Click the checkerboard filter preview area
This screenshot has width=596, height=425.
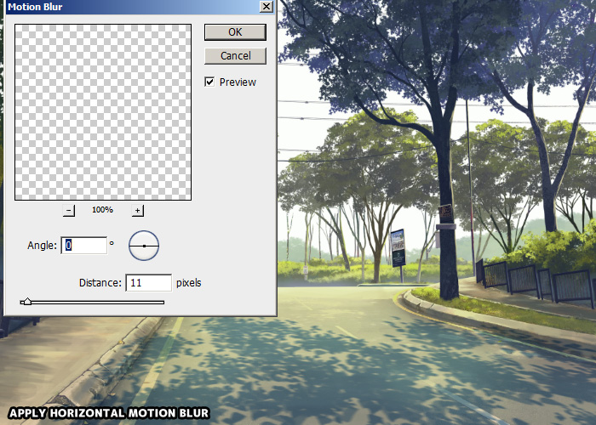103,112
